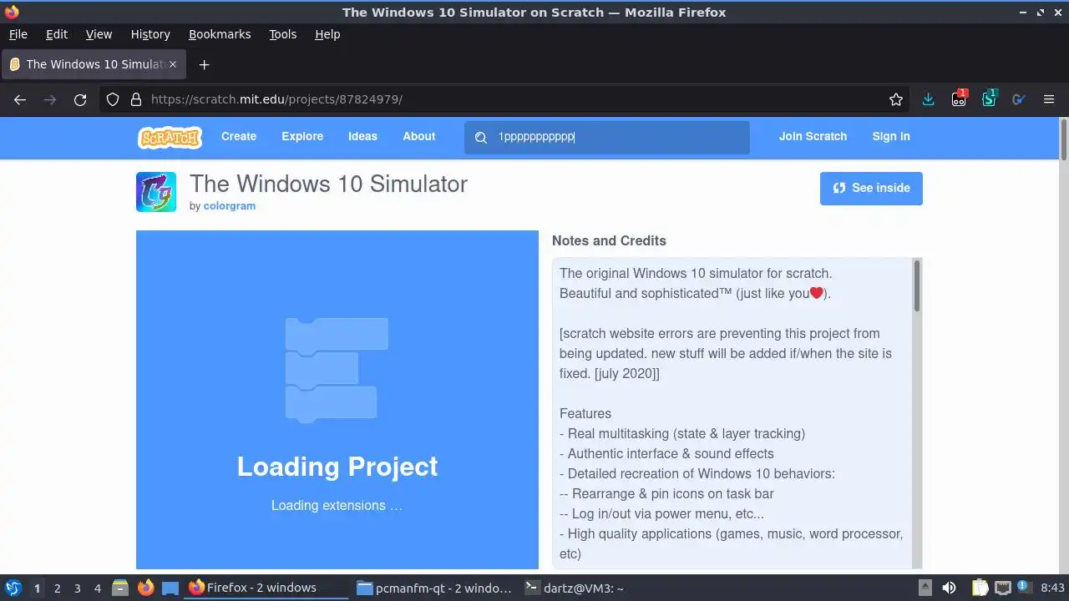Click Ideas in the Scratch navbar
The image size is (1069, 601).
(362, 137)
